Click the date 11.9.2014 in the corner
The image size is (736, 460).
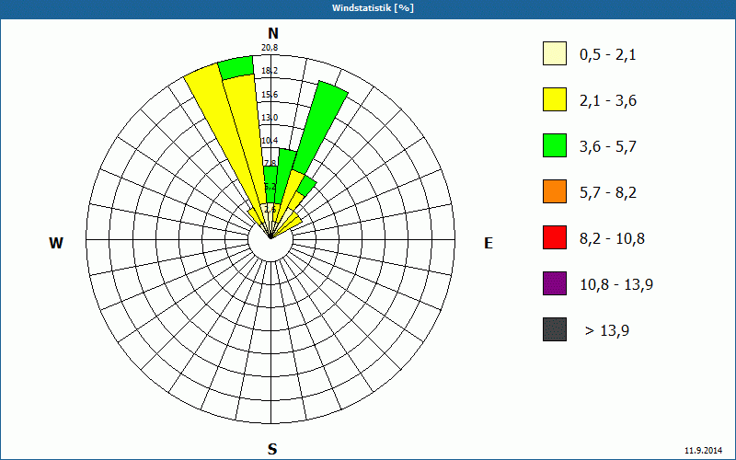[x=703, y=451]
